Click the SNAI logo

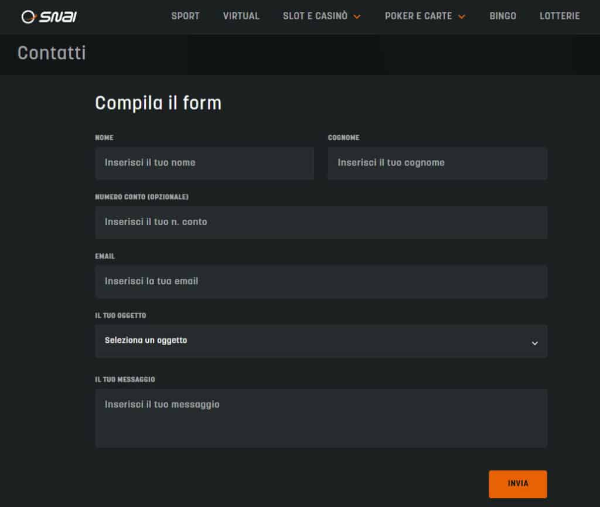pyautogui.click(x=49, y=16)
